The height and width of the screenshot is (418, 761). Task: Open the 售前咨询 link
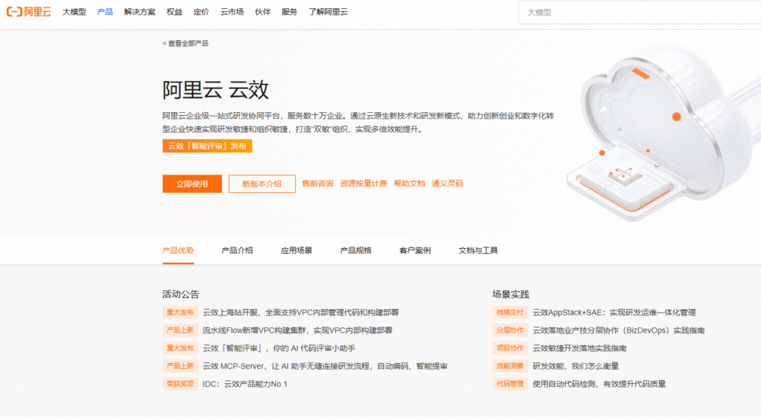(x=318, y=183)
